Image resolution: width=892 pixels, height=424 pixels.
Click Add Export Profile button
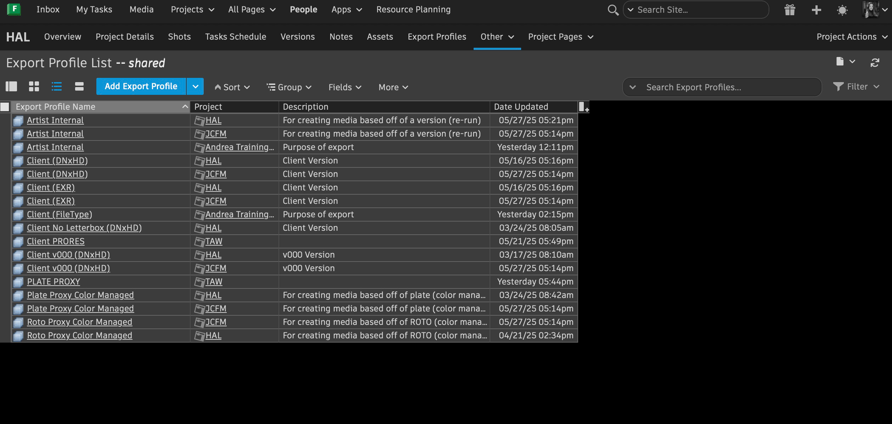coord(141,87)
